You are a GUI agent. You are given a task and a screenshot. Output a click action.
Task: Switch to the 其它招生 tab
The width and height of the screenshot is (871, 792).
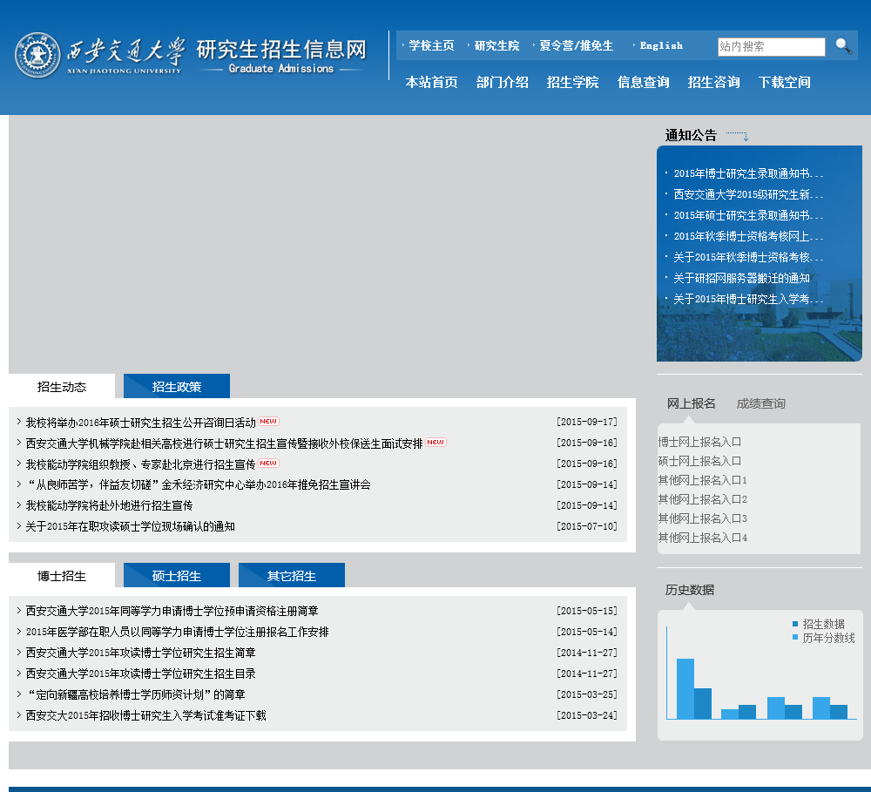tap(292, 575)
